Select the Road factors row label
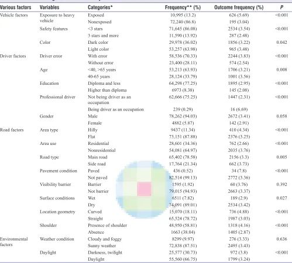 click(x=12, y=130)
